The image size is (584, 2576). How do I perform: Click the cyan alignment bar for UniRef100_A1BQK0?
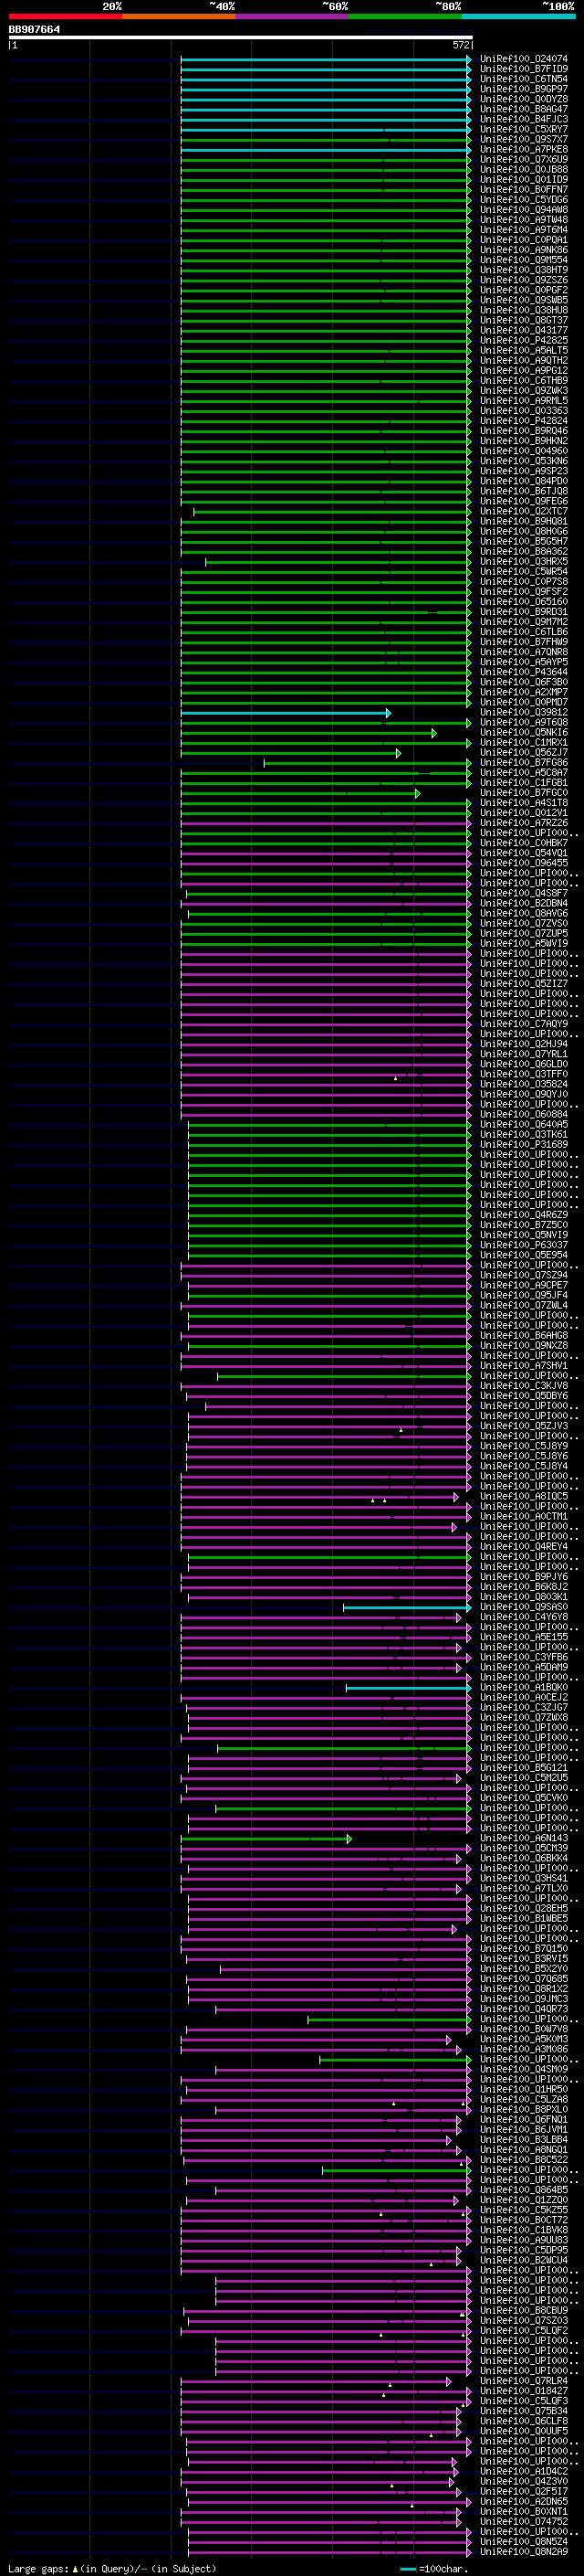point(408,1688)
